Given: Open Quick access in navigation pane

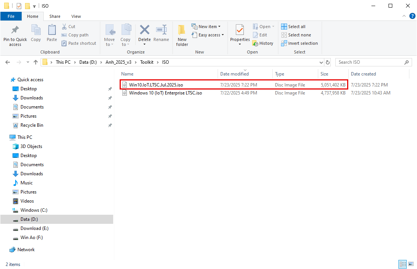Looking at the screenshot, I should (27, 79).
